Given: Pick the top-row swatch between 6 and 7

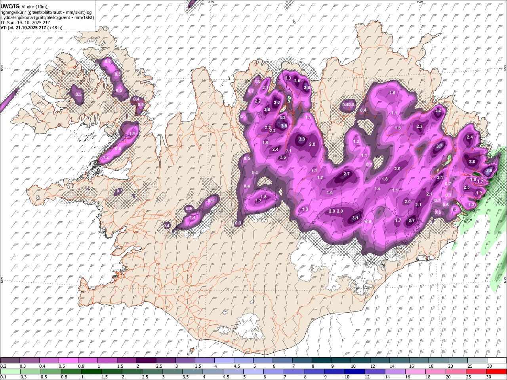Looking at the screenshot, I should (x=282, y=360).
